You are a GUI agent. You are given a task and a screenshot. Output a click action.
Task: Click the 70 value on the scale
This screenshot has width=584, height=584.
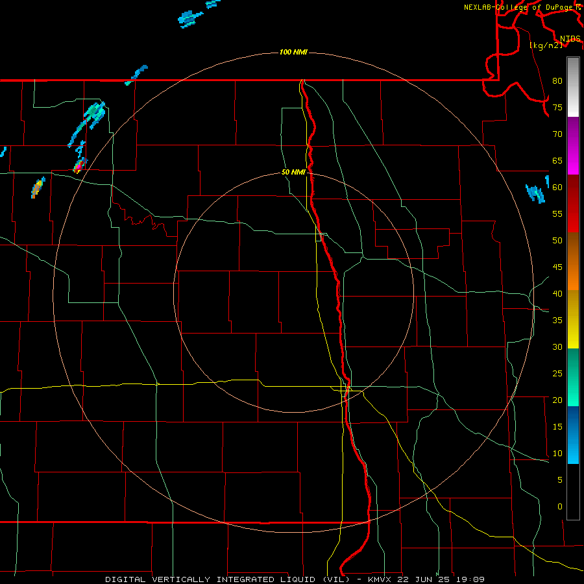(557, 134)
